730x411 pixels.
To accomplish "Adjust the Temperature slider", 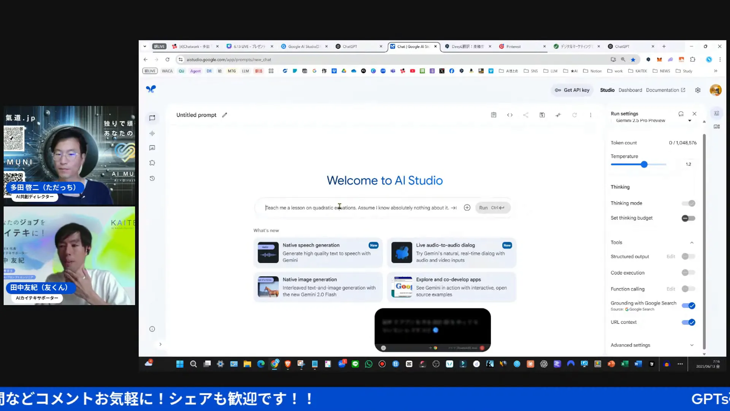I will (x=644, y=164).
